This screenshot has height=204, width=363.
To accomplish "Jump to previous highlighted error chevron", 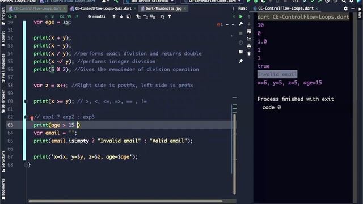I will tap(227, 24).
